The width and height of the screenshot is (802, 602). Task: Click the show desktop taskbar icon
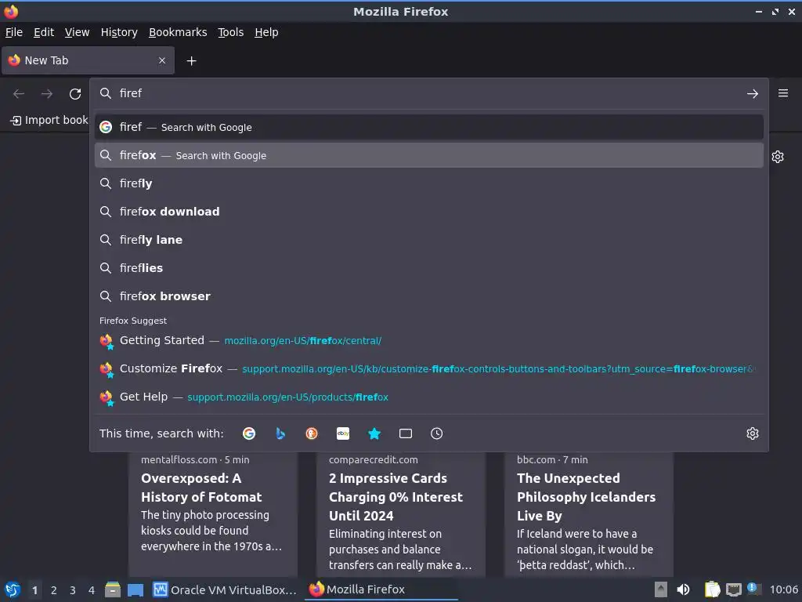coord(135,589)
